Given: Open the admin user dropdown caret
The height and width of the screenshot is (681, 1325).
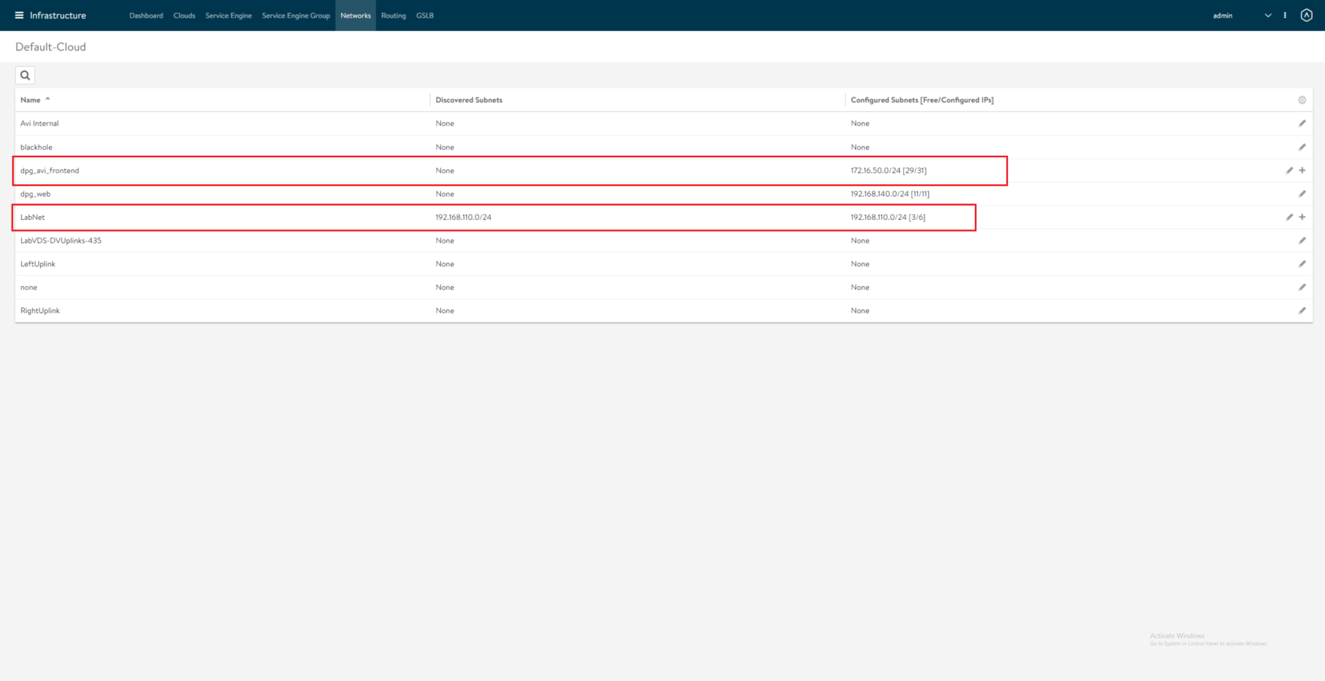Looking at the screenshot, I should [x=1267, y=15].
